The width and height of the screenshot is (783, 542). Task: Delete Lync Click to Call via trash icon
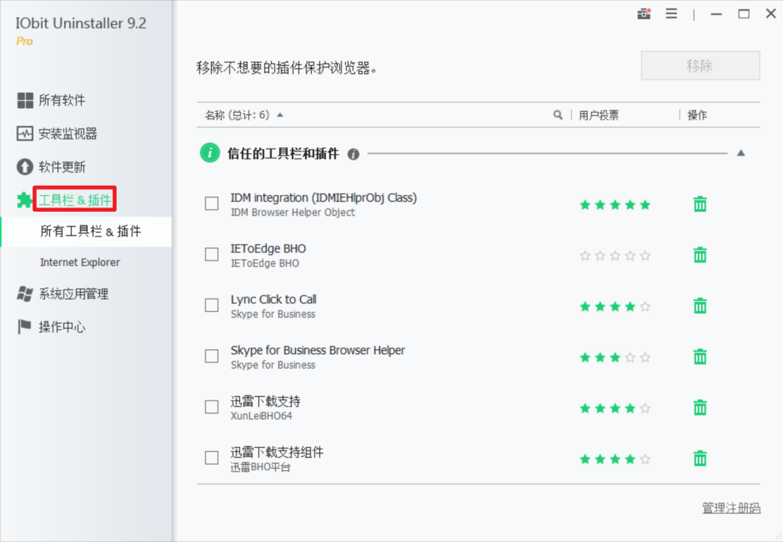tap(700, 305)
